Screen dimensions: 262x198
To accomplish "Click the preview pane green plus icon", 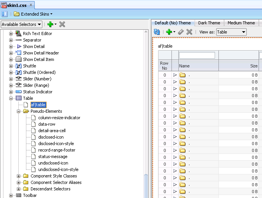I will coord(169,32).
